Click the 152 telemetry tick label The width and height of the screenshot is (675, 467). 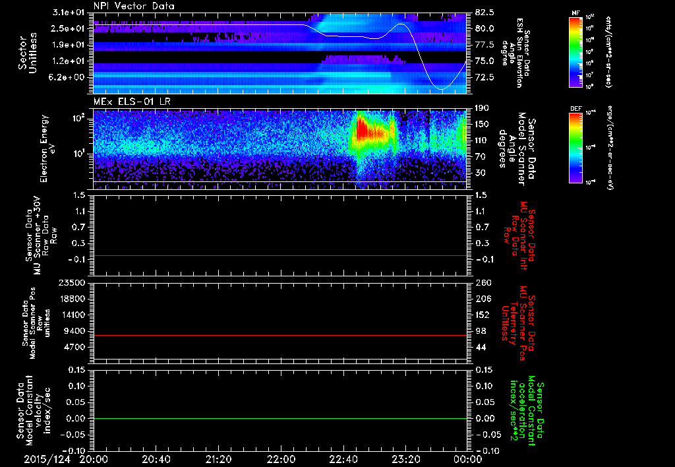click(482, 315)
